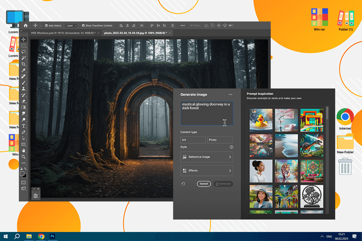Uncheck Show Transform Controls
This screenshot has height=241, width=362.
pyautogui.click(x=83, y=26)
